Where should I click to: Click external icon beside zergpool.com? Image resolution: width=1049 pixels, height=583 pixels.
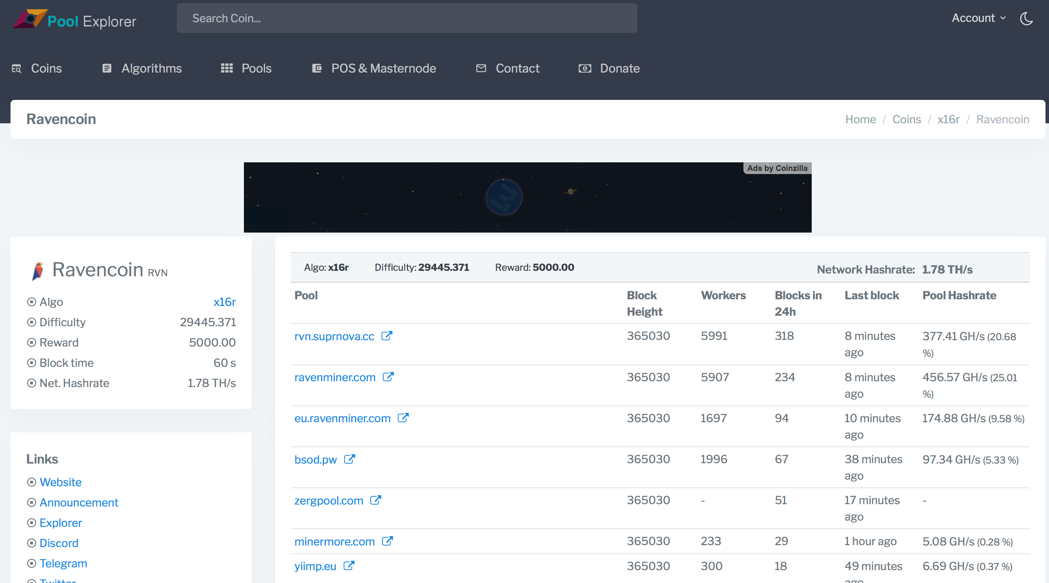375,500
